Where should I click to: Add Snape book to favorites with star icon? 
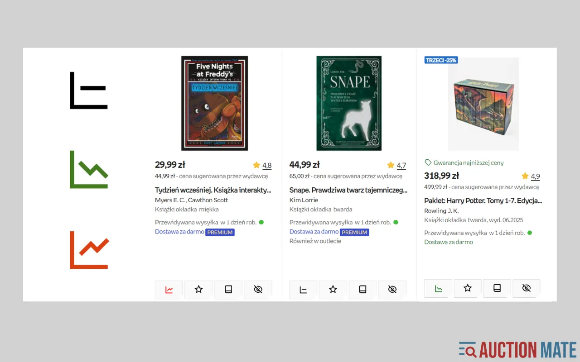pyautogui.click(x=333, y=290)
